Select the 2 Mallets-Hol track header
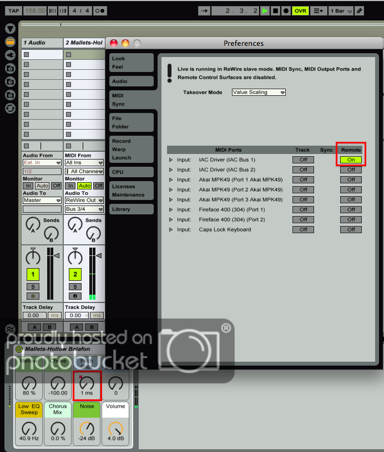The width and height of the screenshot is (384, 452). click(x=84, y=43)
